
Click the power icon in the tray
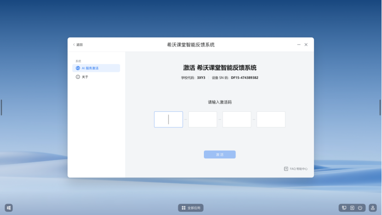360,208
